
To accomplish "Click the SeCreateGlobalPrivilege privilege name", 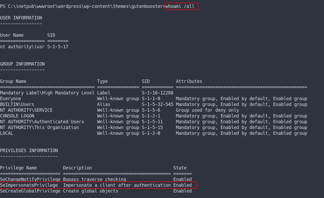I will pos(30,191).
